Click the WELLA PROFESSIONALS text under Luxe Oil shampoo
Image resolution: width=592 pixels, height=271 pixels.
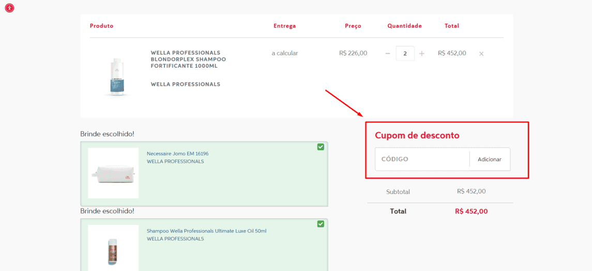pos(175,238)
